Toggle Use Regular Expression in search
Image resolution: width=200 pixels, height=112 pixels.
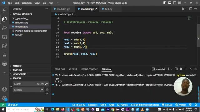click(47, 84)
